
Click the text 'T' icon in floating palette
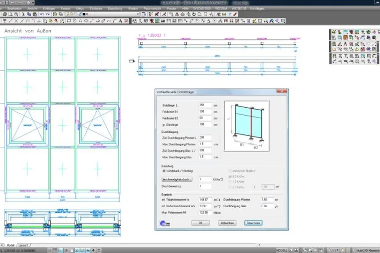[x=346, y=56]
